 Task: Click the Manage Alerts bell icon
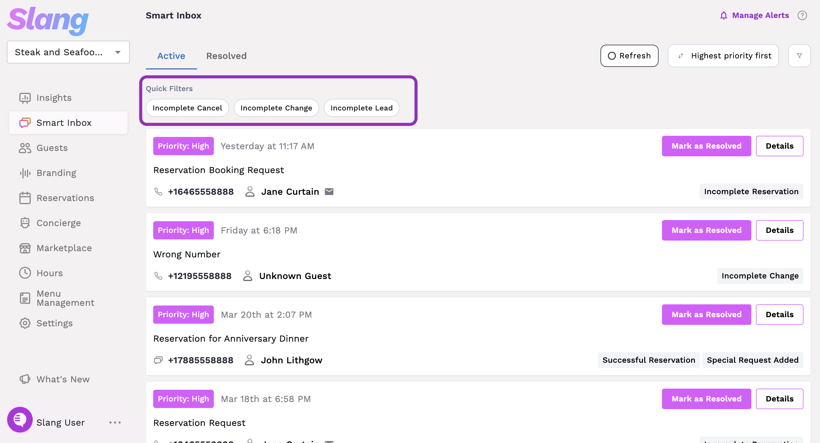[x=723, y=15]
